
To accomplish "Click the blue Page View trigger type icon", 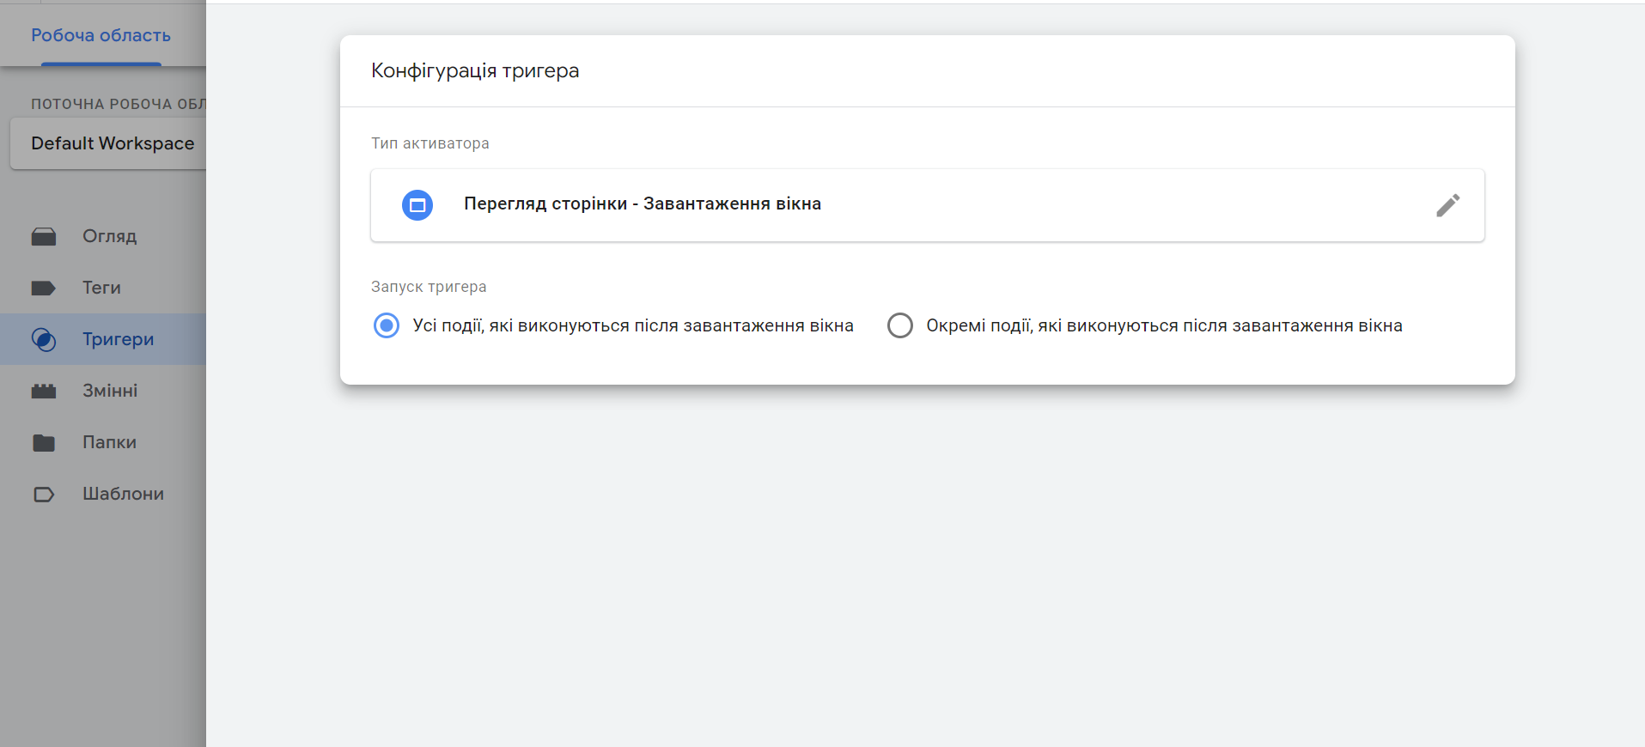I will click(x=417, y=205).
